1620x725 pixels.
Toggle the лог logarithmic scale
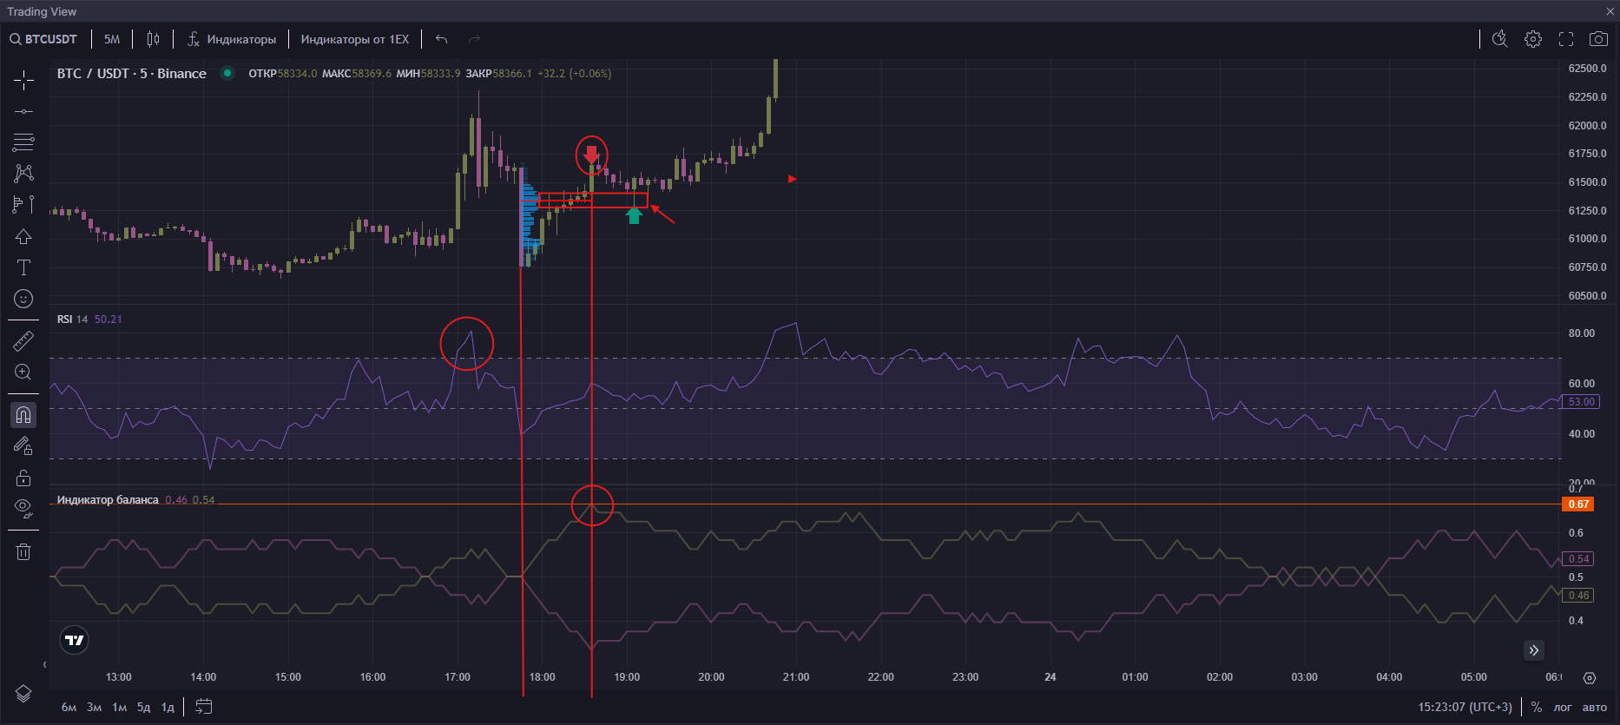[x=1562, y=707]
